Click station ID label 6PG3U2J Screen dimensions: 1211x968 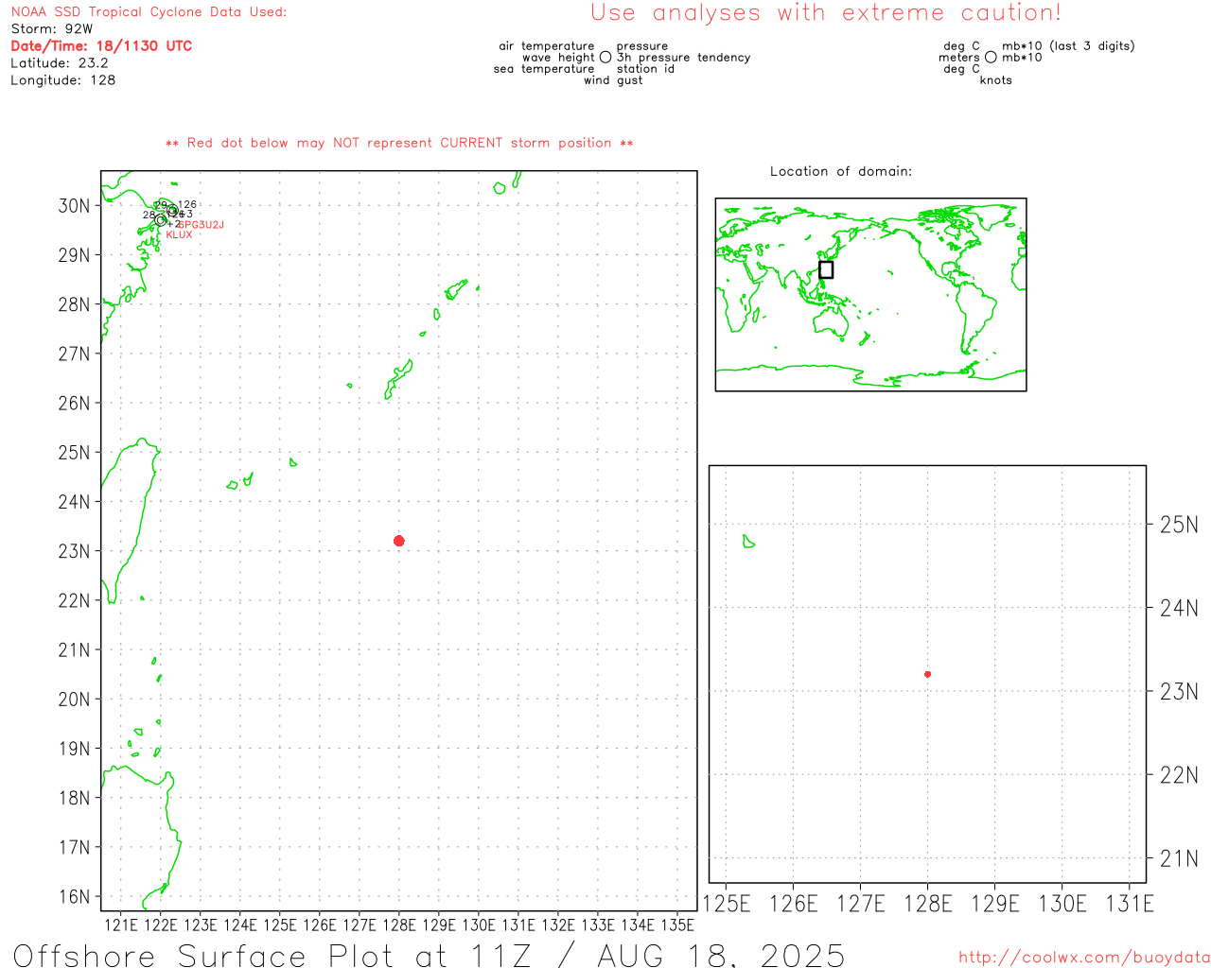[202, 224]
